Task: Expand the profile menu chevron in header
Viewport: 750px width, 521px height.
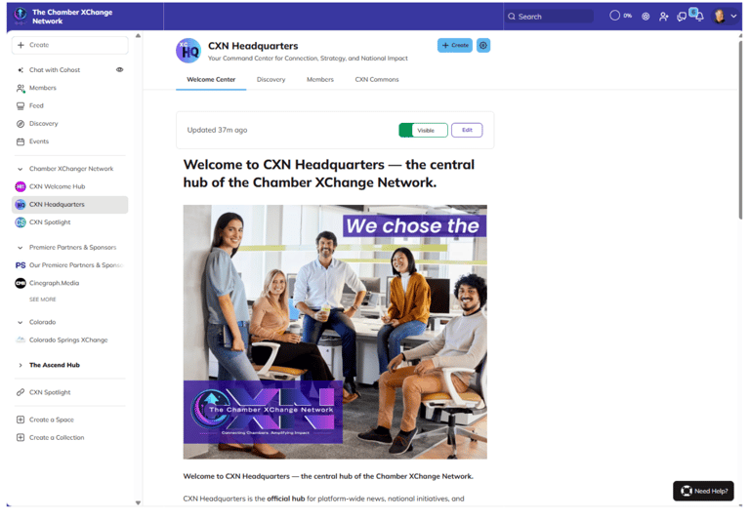Action: (733, 17)
